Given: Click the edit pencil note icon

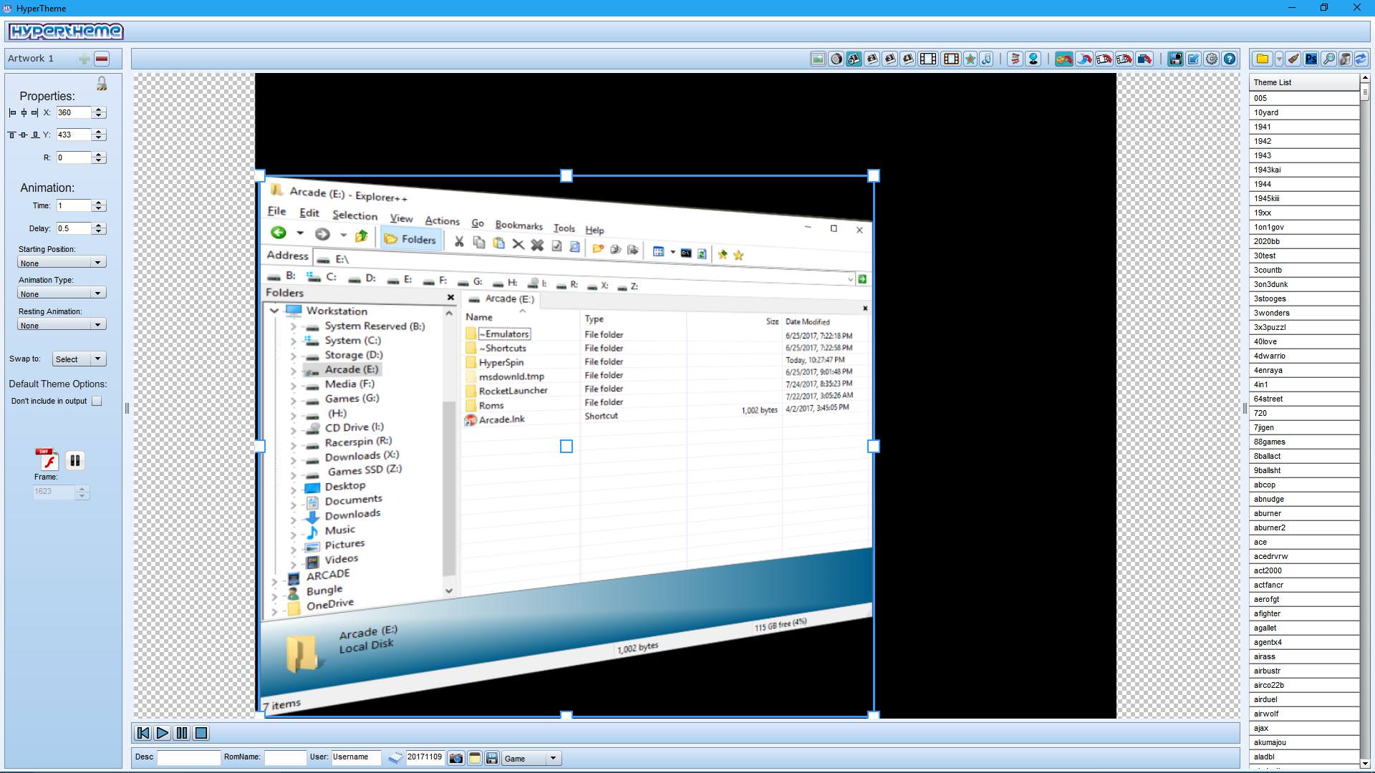Looking at the screenshot, I should [x=1193, y=59].
